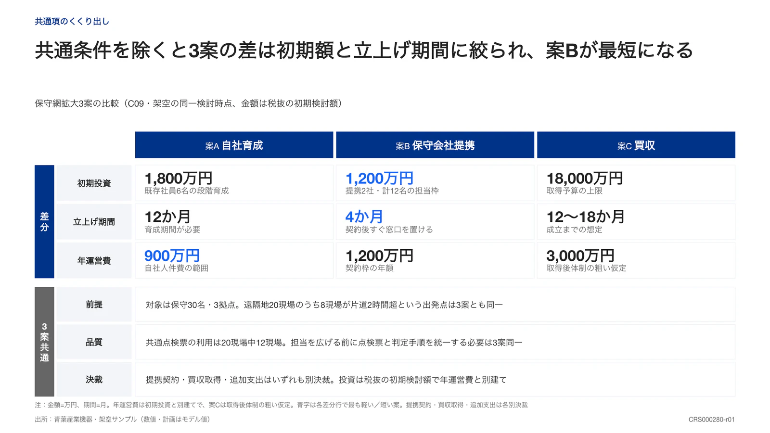770x433 pixels.
Task: Click the blue 900万円 value
Action: (x=172, y=255)
